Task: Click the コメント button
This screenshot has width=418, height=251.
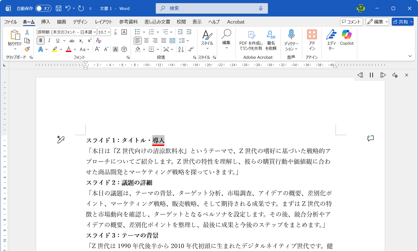Action: (x=351, y=22)
